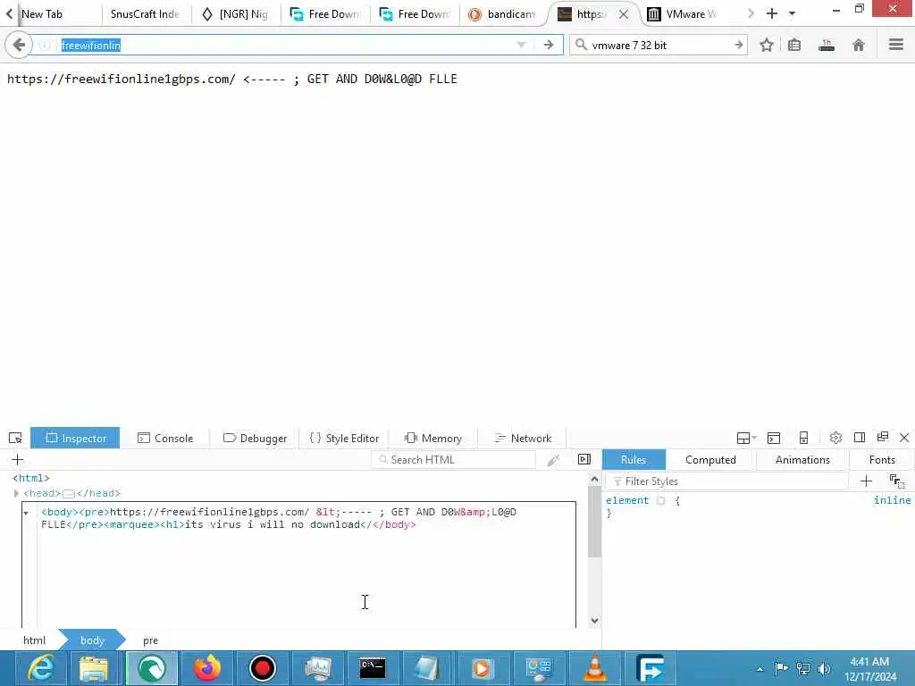
Task: Close the active https tab
Action: 624,14
